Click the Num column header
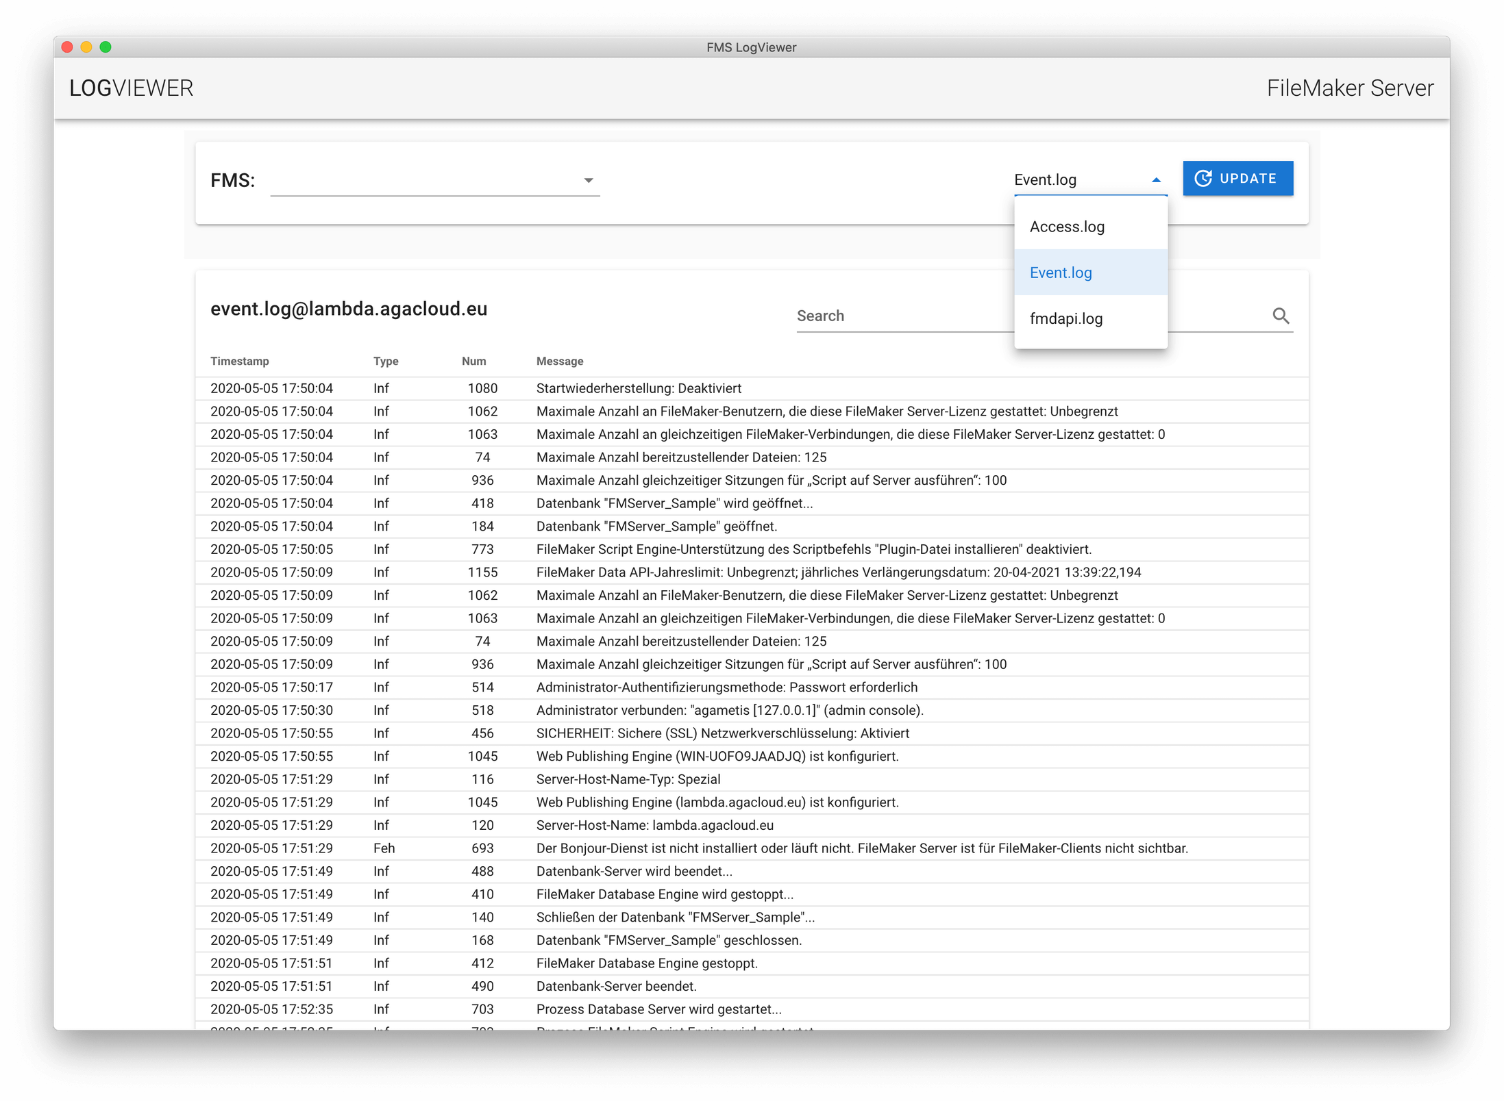Viewport: 1504px width, 1101px height. [473, 361]
